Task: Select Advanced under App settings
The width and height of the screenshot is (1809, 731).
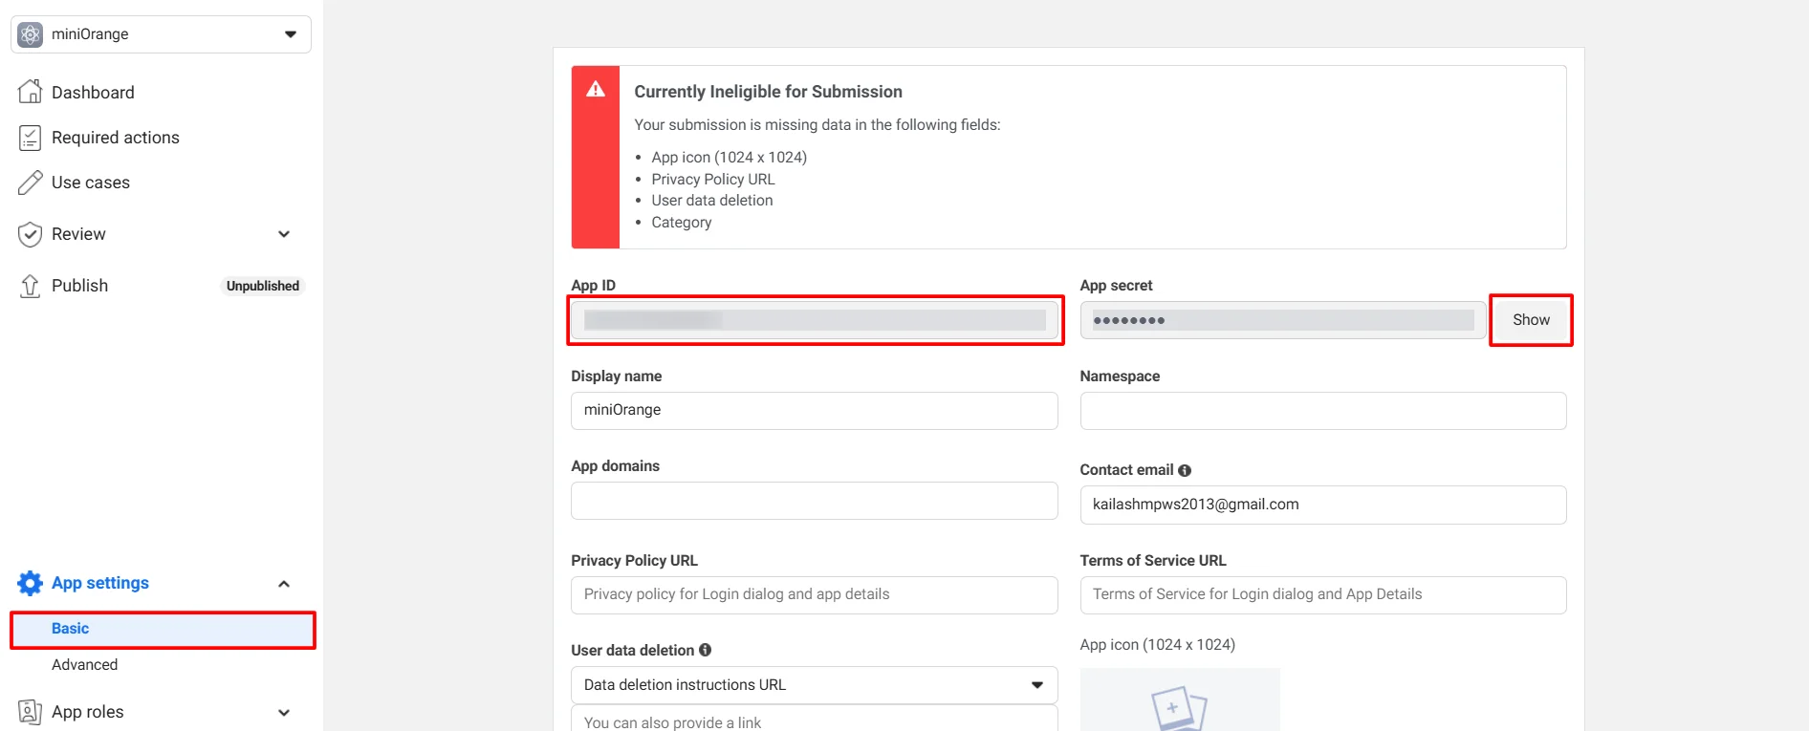Action: click(84, 665)
